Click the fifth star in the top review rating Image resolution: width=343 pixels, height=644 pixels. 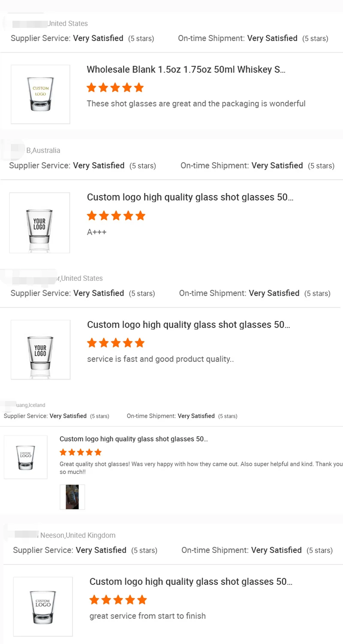(x=139, y=87)
